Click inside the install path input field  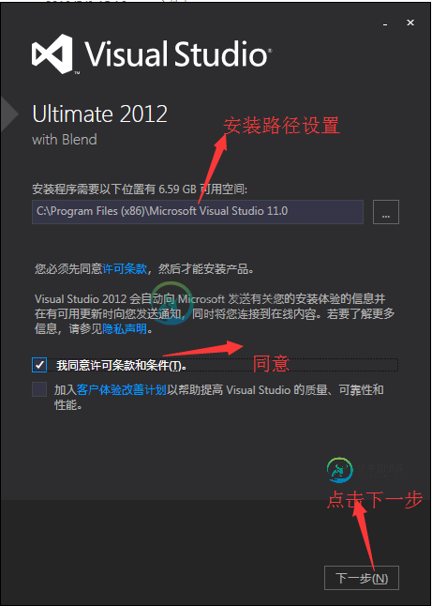click(x=198, y=212)
